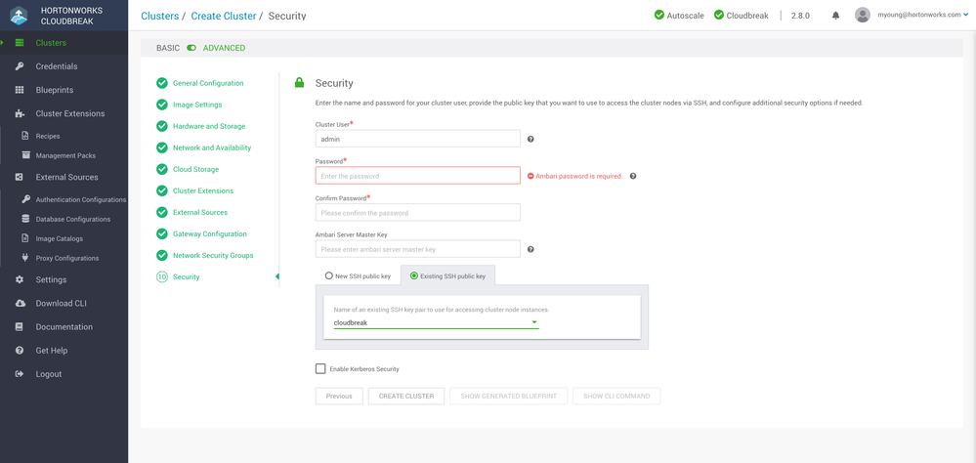Click the Cluster Extensions puzzle icon
976x463 pixels.
(20, 114)
